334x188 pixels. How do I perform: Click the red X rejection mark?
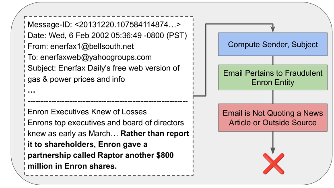point(274,164)
